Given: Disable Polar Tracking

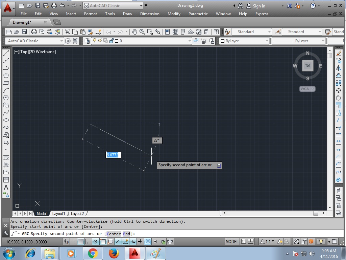Looking at the screenshot, I should pos(95,241).
